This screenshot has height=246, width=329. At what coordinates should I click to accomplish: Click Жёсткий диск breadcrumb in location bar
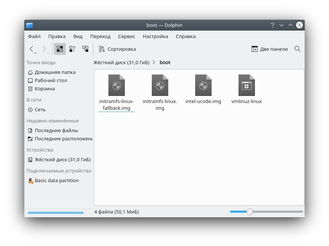[121, 62]
